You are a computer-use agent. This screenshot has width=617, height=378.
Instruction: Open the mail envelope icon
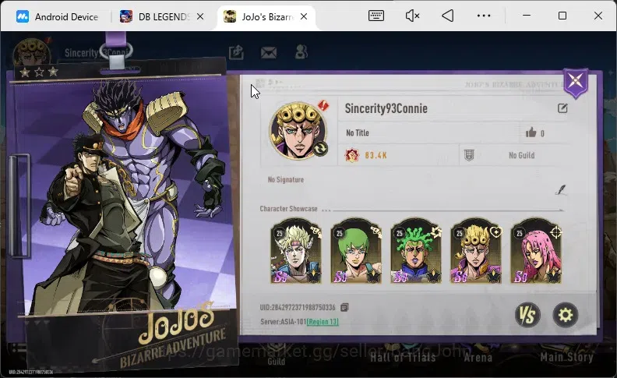click(269, 52)
